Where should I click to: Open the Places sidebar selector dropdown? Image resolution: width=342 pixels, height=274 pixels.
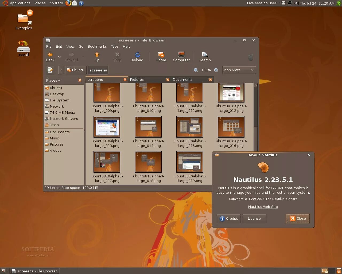coord(53,80)
